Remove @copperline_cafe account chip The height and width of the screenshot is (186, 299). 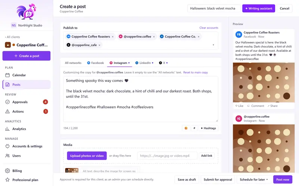[99, 45]
